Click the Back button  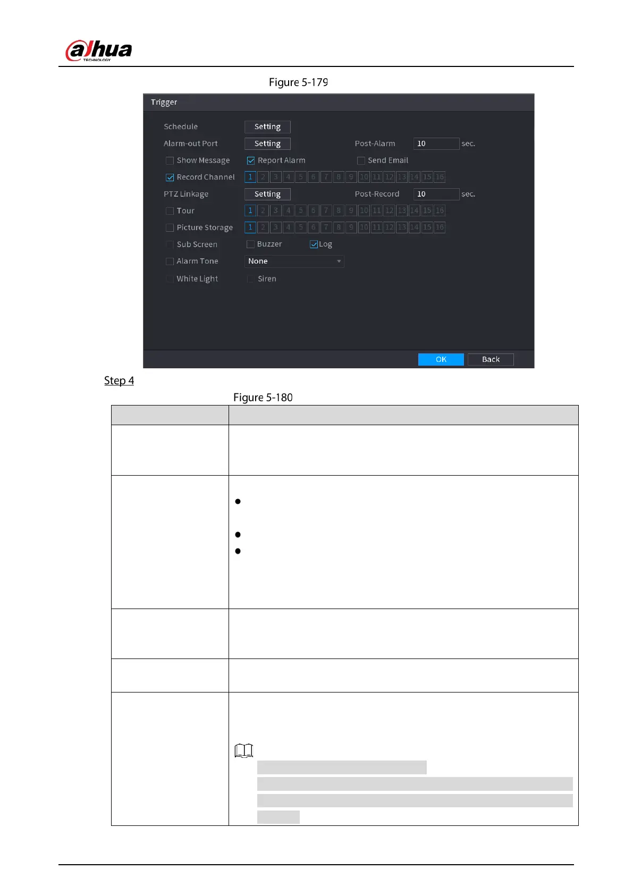(x=491, y=359)
